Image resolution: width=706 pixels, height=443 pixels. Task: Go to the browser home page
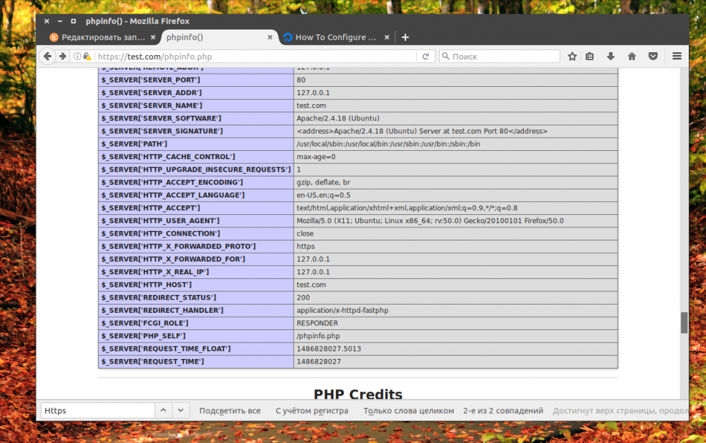pos(630,56)
